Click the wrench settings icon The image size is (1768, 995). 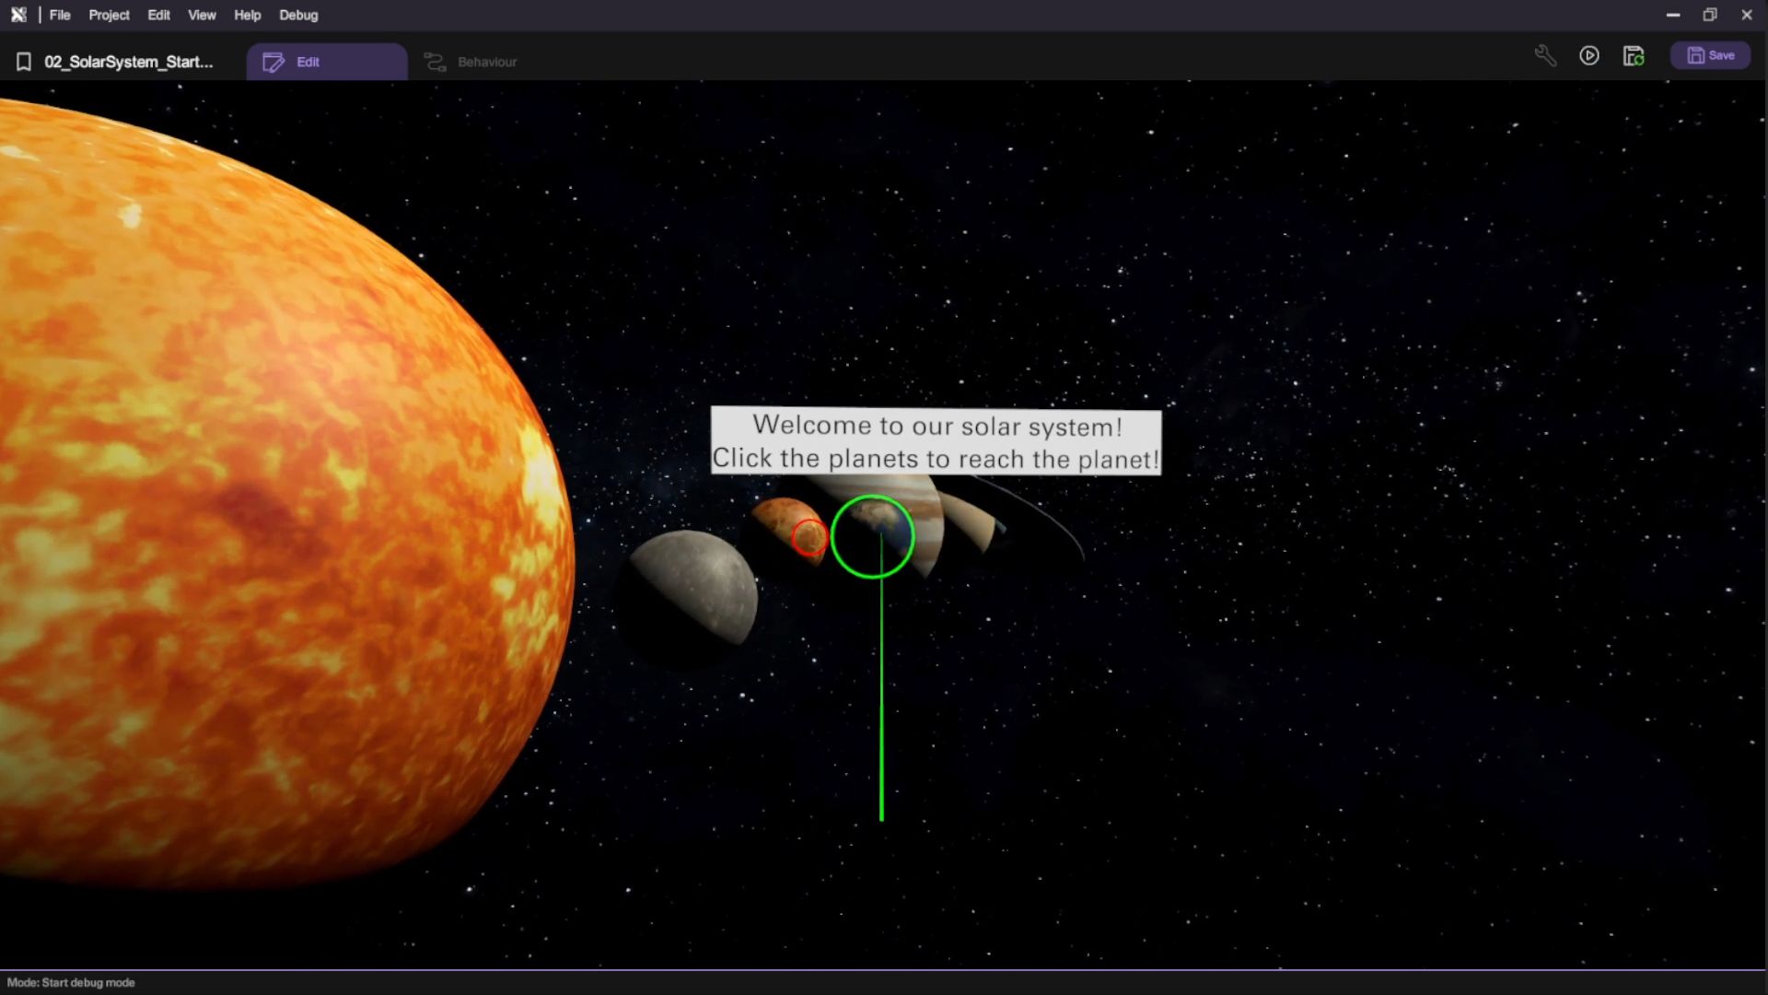click(1545, 56)
